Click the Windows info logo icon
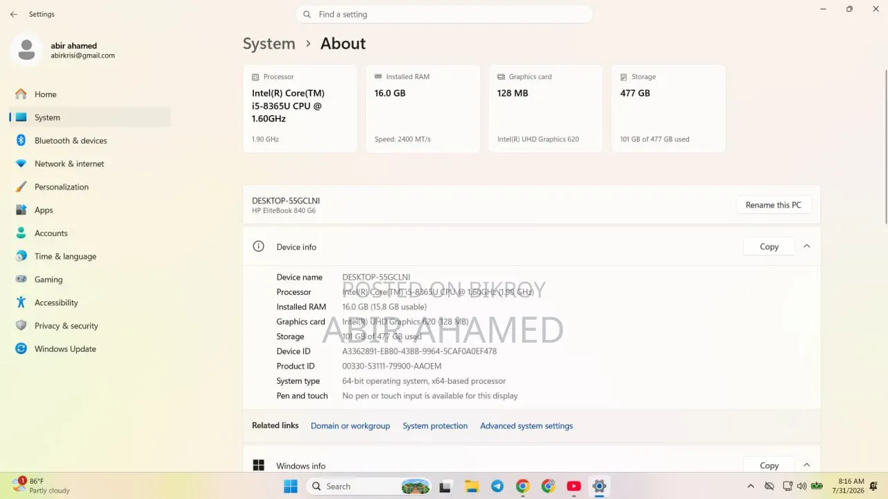This screenshot has width=888, height=499. click(x=259, y=465)
